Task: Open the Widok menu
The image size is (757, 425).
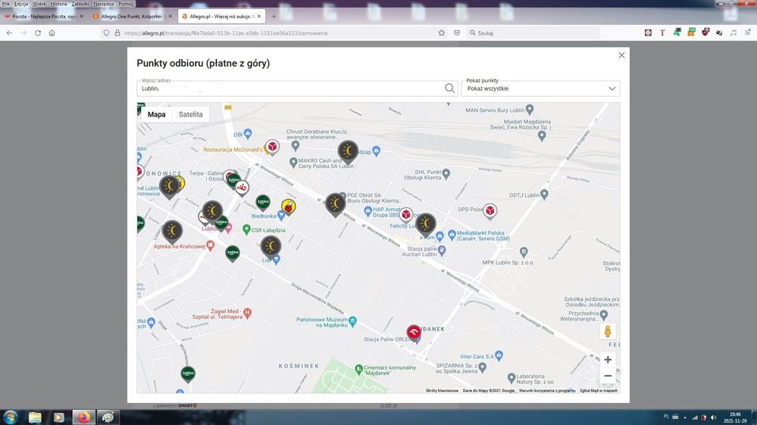Action: pyautogui.click(x=39, y=4)
